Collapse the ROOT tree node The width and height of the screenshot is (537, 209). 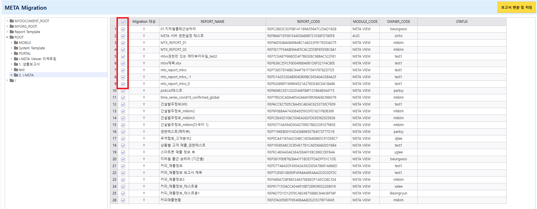[7, 37]
